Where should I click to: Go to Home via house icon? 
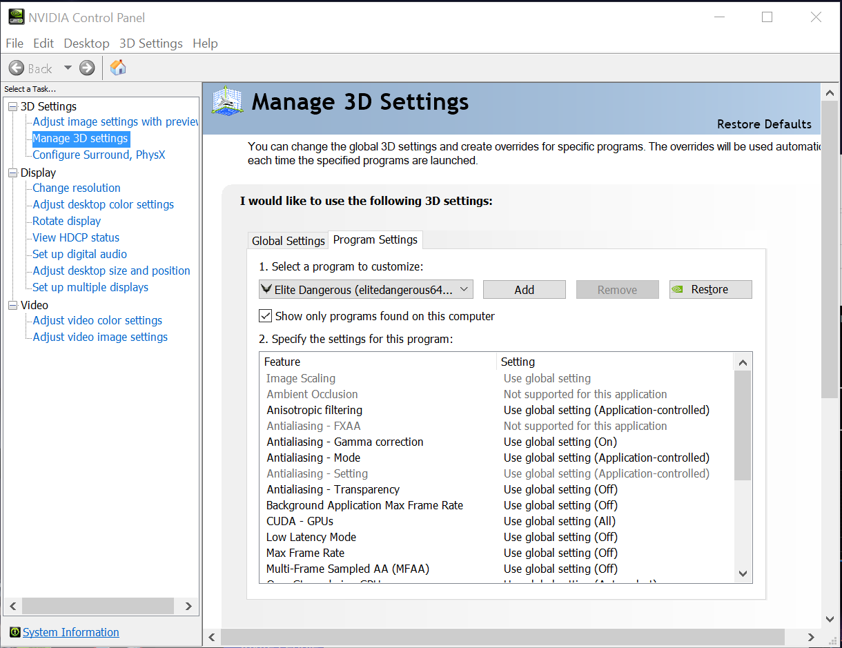[x=118, y=67]
